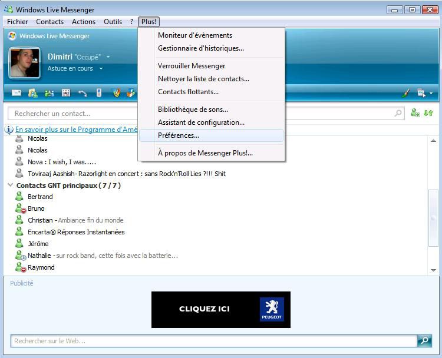Click the green people contacts icon
This screenshot has width=442, height=358.
[x=50, y=93]
